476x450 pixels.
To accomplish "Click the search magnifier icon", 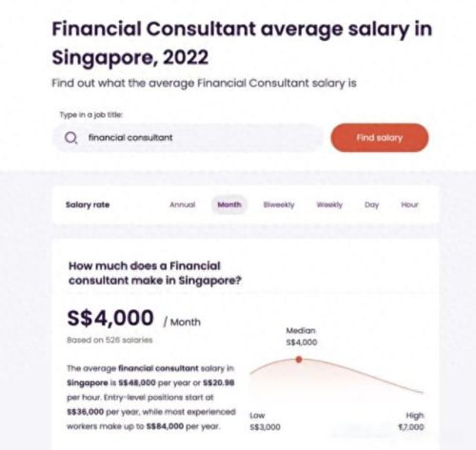I will tap(70, 138).
